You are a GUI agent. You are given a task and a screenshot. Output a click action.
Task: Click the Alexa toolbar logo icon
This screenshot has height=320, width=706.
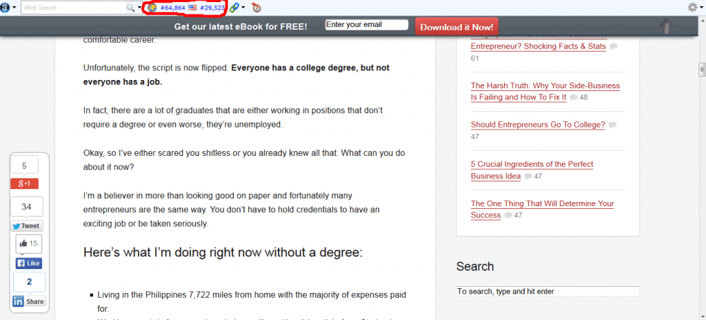pos(6,7)
